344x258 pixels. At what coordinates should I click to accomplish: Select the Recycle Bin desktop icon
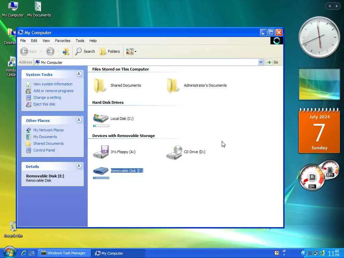point(13,229)
